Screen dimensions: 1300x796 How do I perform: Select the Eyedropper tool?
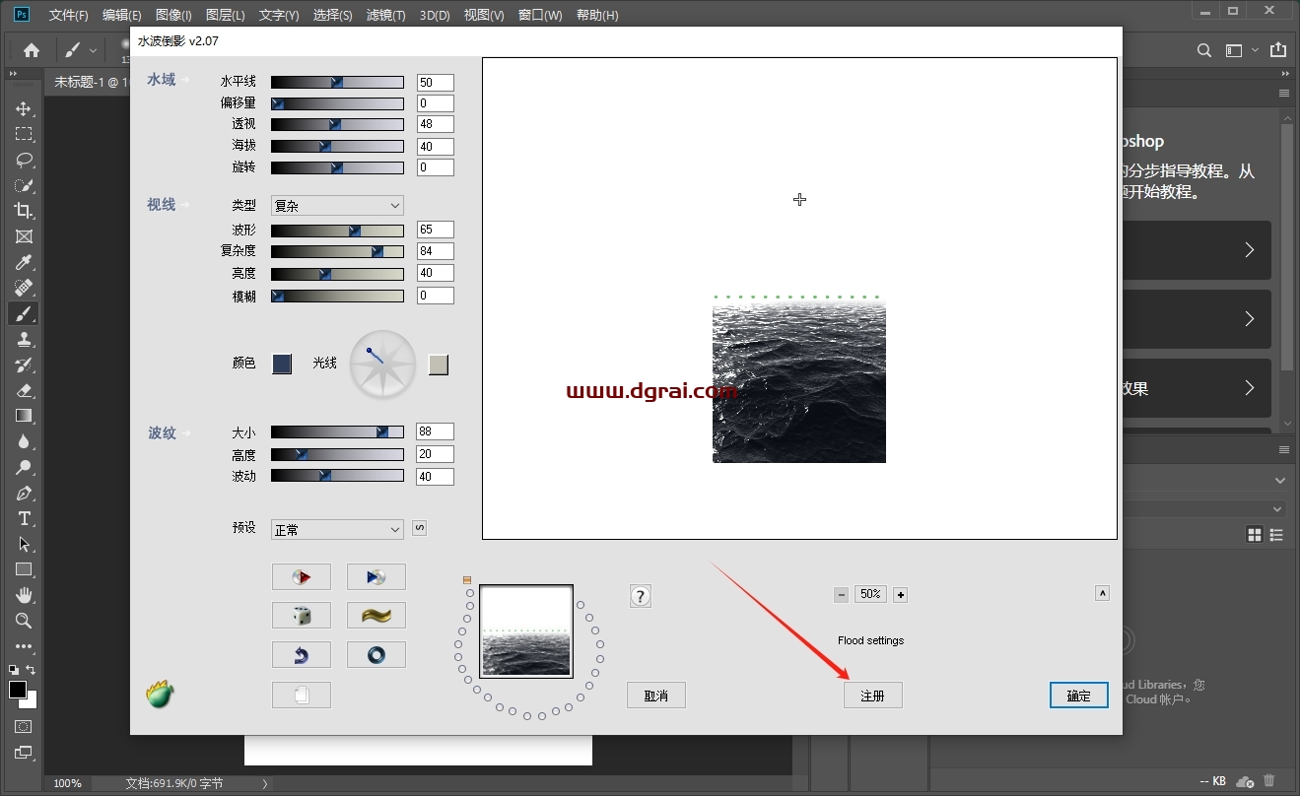[x=24, y=262]
